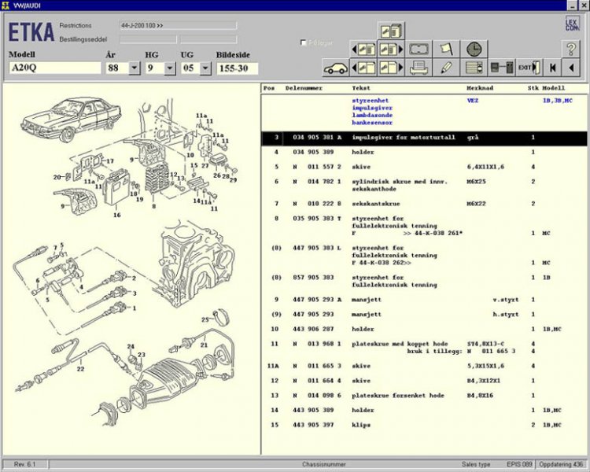Open the År year dropdown
590x472 pixels.
click(134, 68)
